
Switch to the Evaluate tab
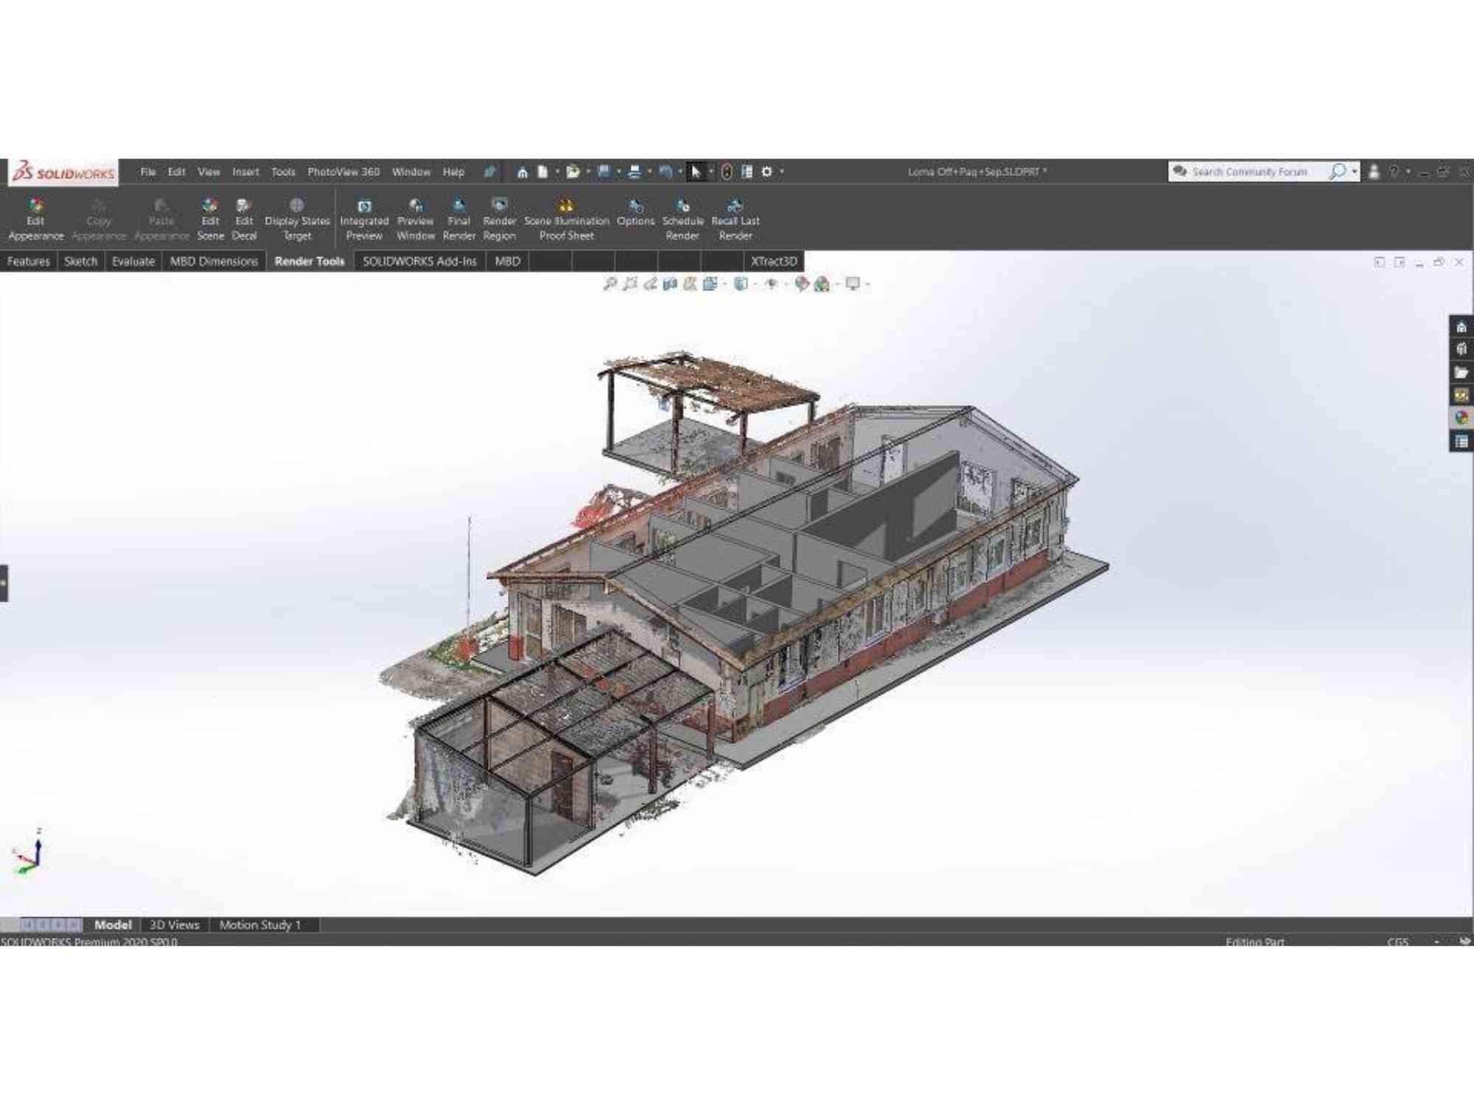pyautogui.click(x=133, y=262)
